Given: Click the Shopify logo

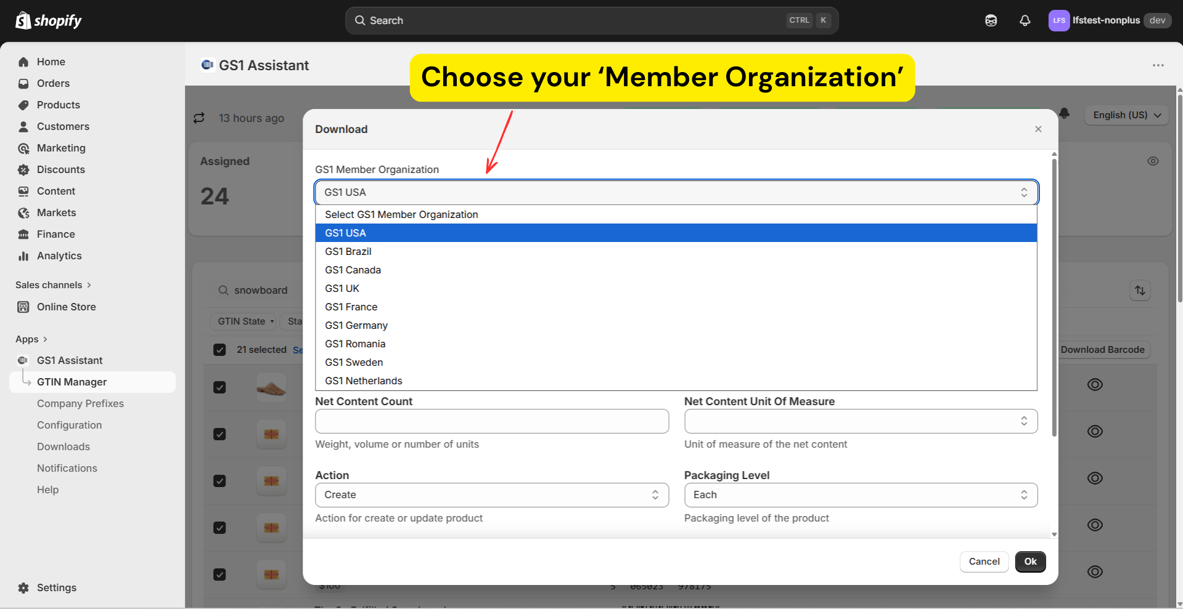Looking at the screenshot, I should pos(49,20).
